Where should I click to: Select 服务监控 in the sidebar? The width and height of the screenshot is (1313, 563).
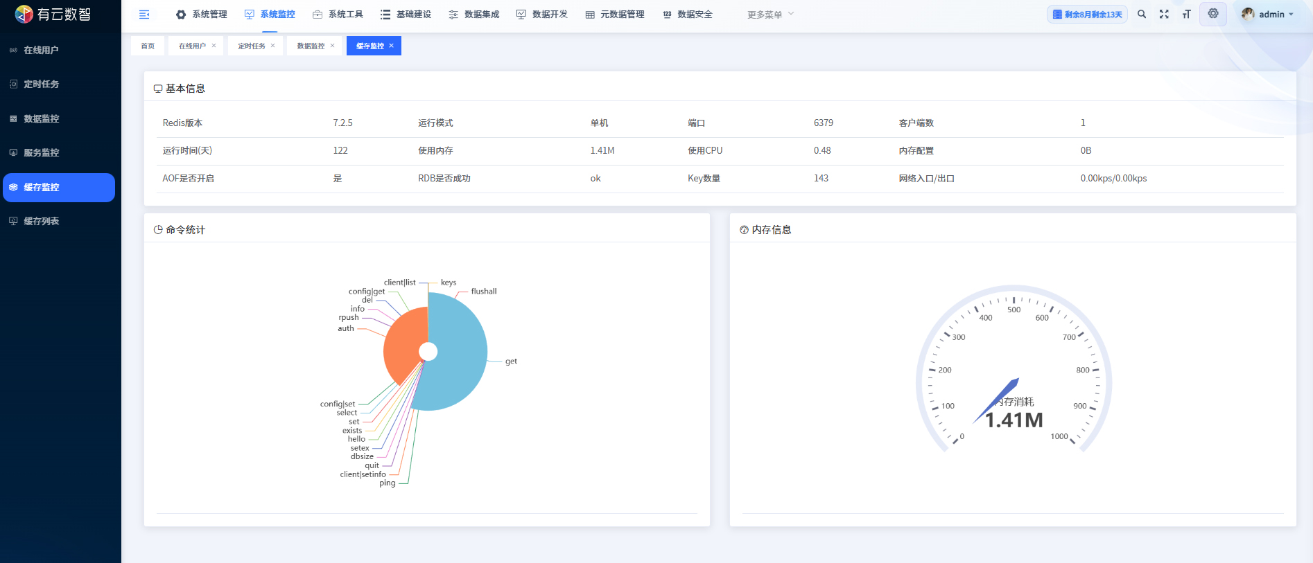pos(42,153)
